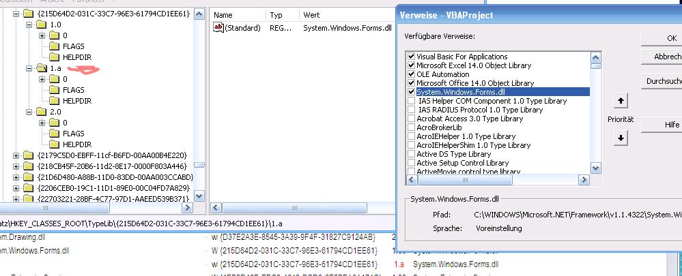Viewport: 682px width, 276px height.
Task: Click registry tree scroll down arrow
Action: pyautogui.click(x=199, y=196)
